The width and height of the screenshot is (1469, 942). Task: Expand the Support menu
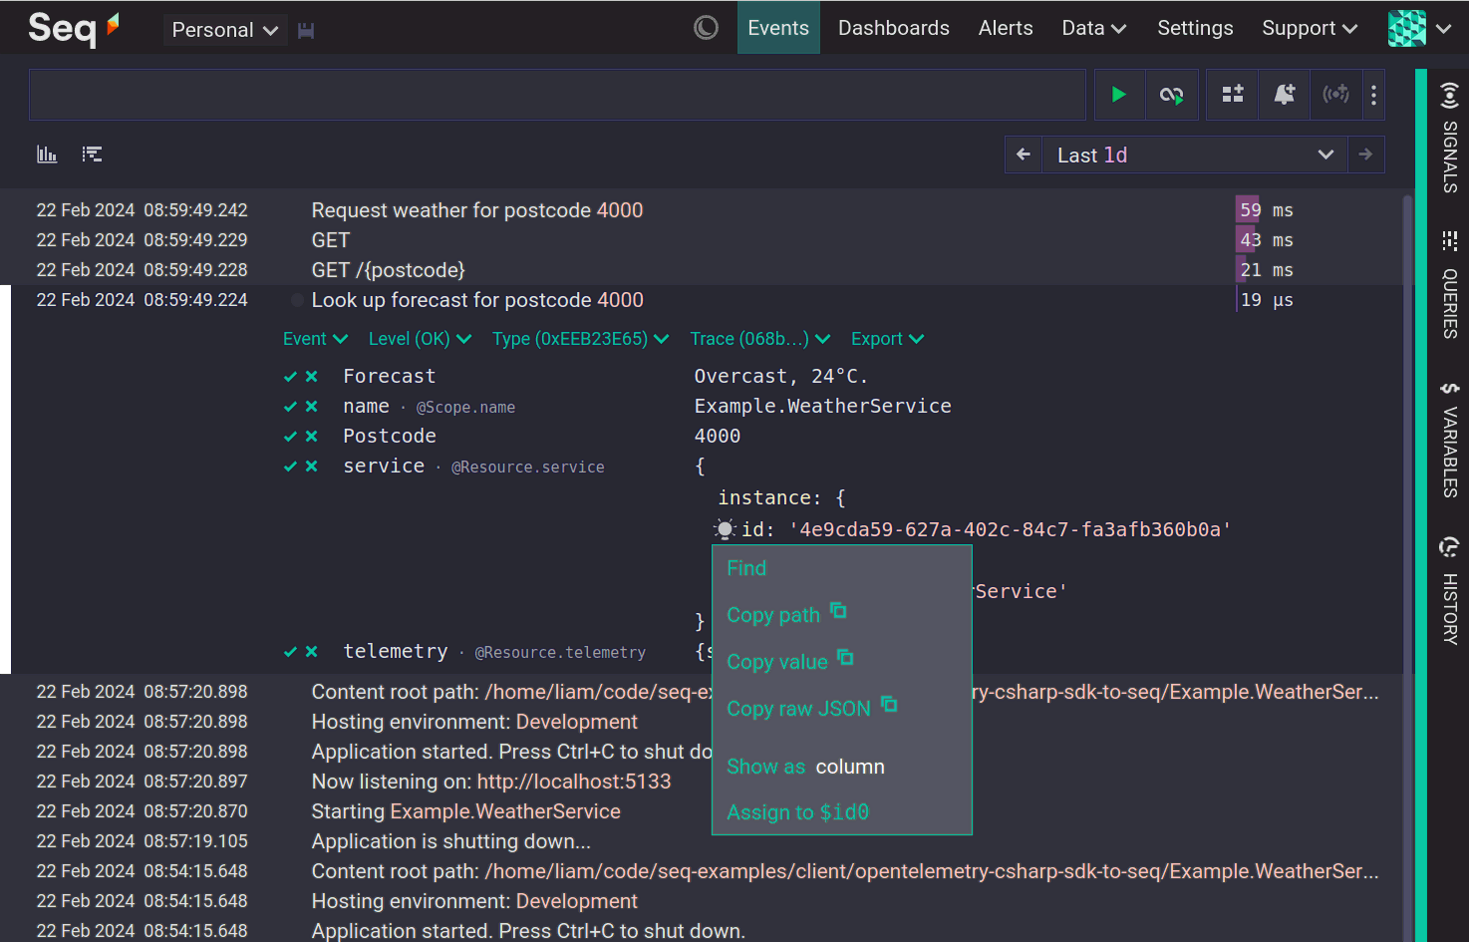pyautogui.click(x=1310, y=28)
